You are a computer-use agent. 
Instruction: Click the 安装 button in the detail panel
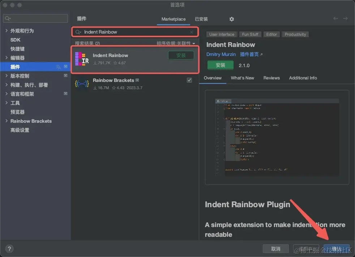coord(220,65)
